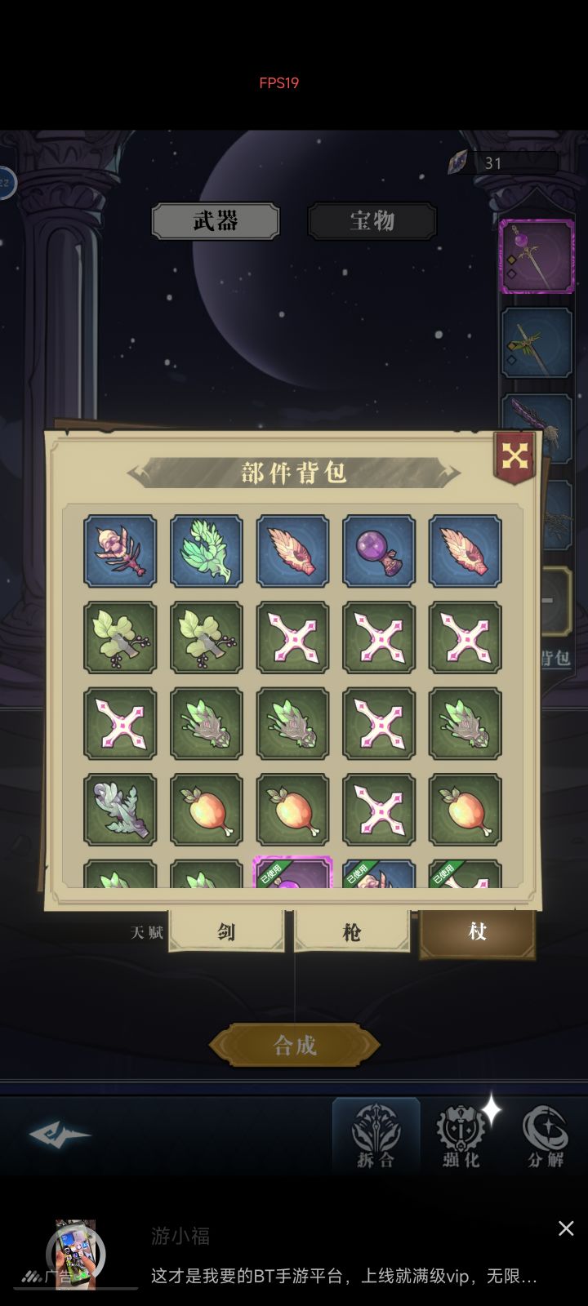Viewport: 588px width, 1306px height.
Task: Switch to the 宝物 tab
Action: click(372, 221)
